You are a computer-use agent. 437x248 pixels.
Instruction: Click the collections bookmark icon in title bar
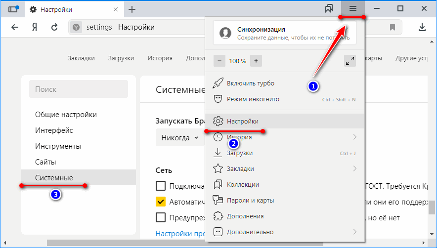[x=329, y=9]
